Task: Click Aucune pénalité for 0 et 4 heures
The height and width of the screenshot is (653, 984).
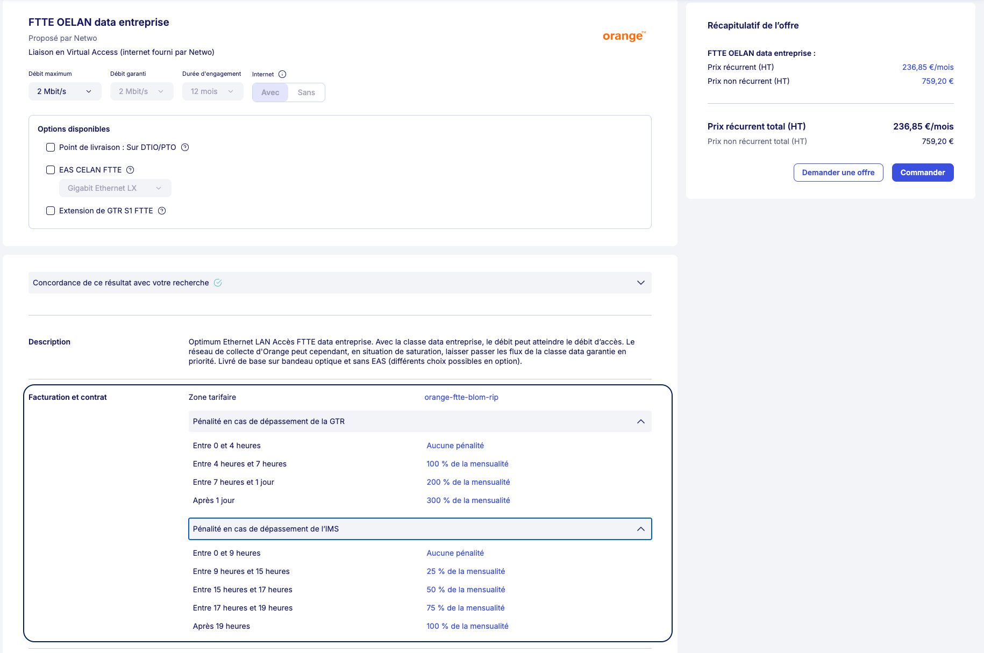Action: (455, 446)
